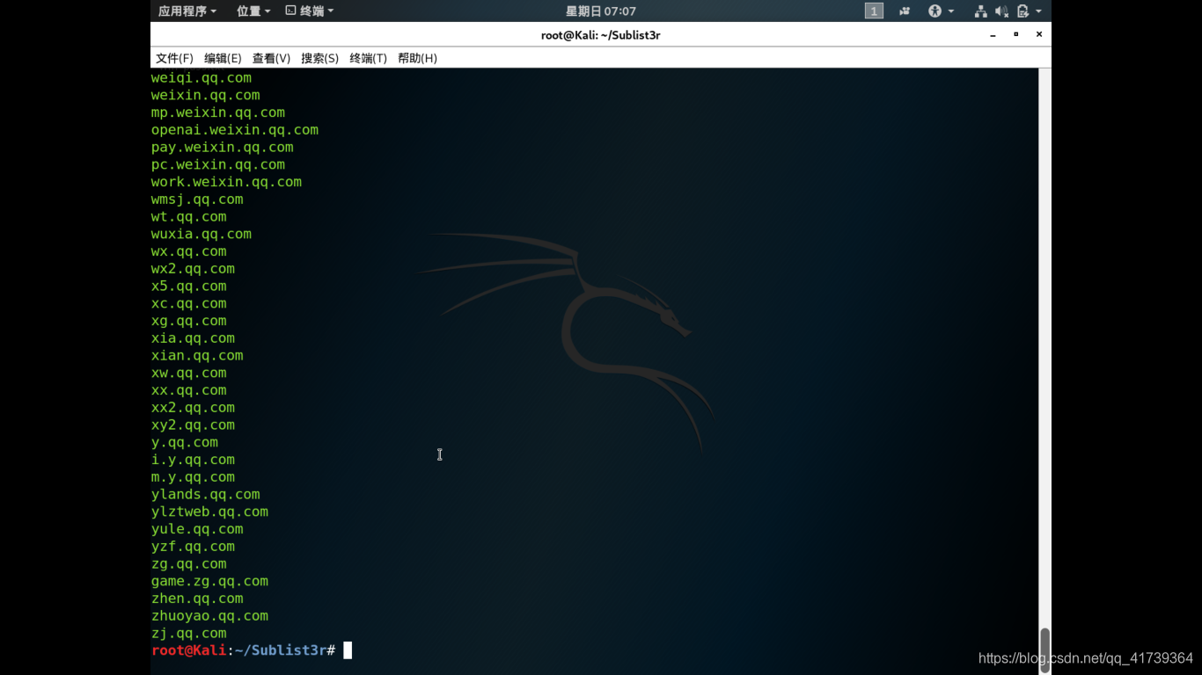Click the line ylztweb.qq.com
This screenshot has width=1202, height=675.
tap(209, 512)
